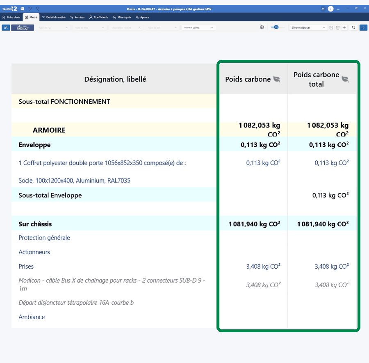This screenshot has height=363, width=369.
Task: Click the Tarzag logo button
Action: point(23,27)
